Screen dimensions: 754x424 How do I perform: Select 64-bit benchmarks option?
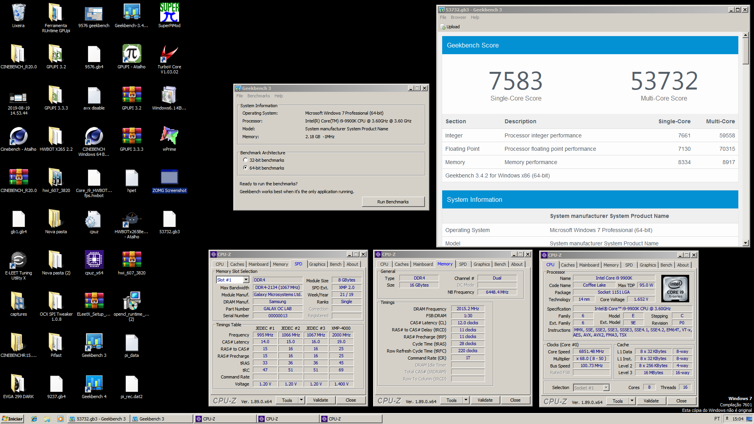click(245, 168)
